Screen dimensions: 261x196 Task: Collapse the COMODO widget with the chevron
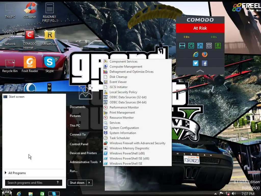point(200,71)
